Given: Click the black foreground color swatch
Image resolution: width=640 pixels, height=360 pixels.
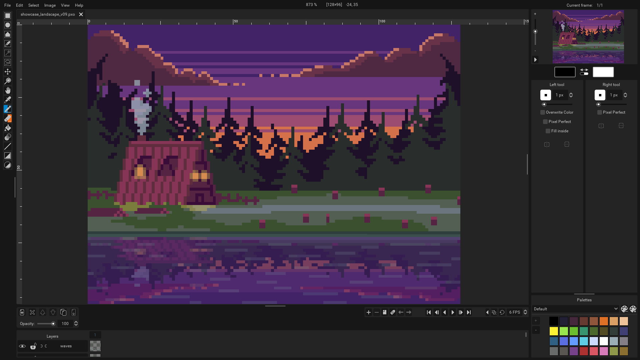Looking at the screenshot, I should [x=564, y=72].
